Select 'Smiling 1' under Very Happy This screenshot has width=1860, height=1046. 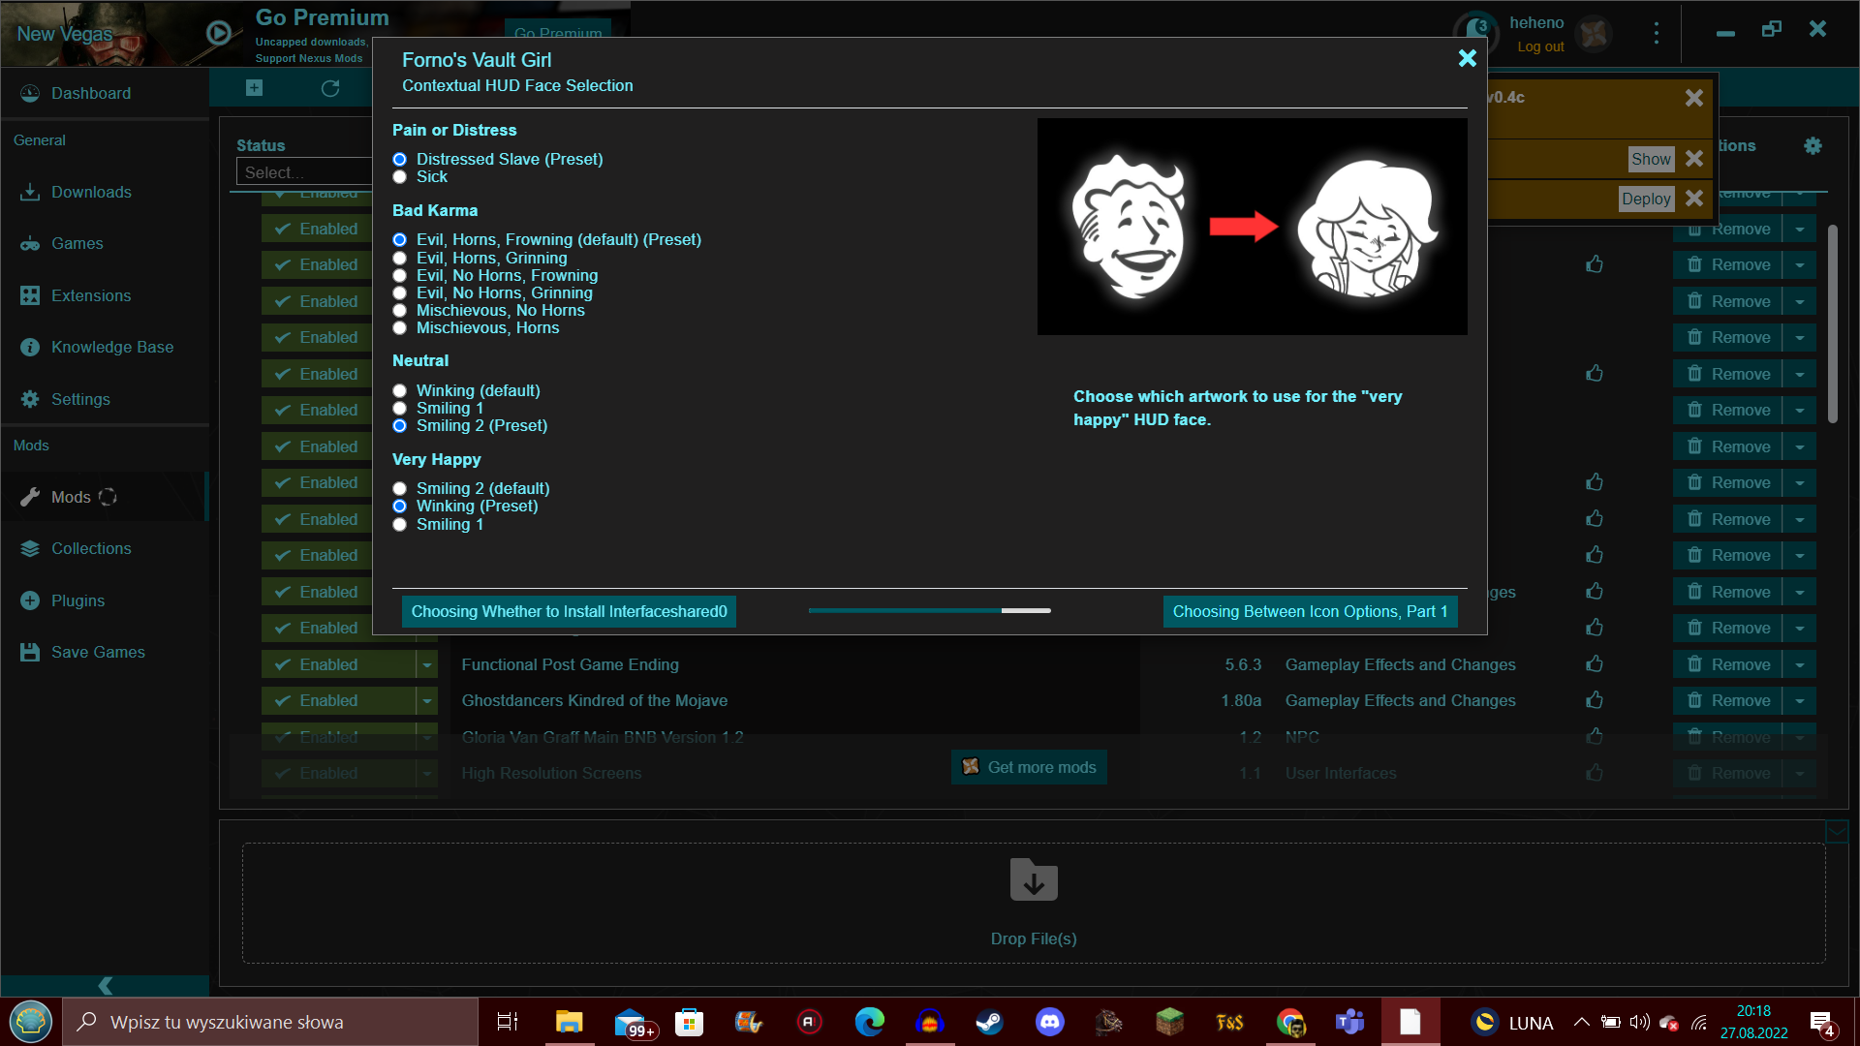[399, 525]
